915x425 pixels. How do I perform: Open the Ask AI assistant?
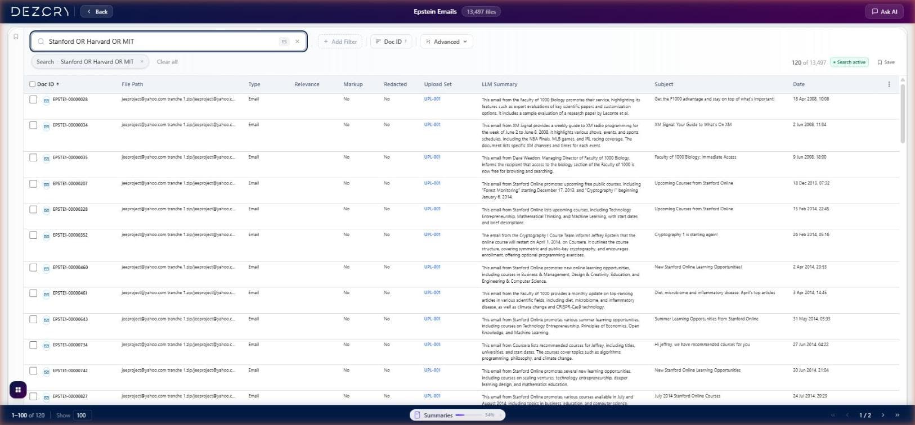885,12
